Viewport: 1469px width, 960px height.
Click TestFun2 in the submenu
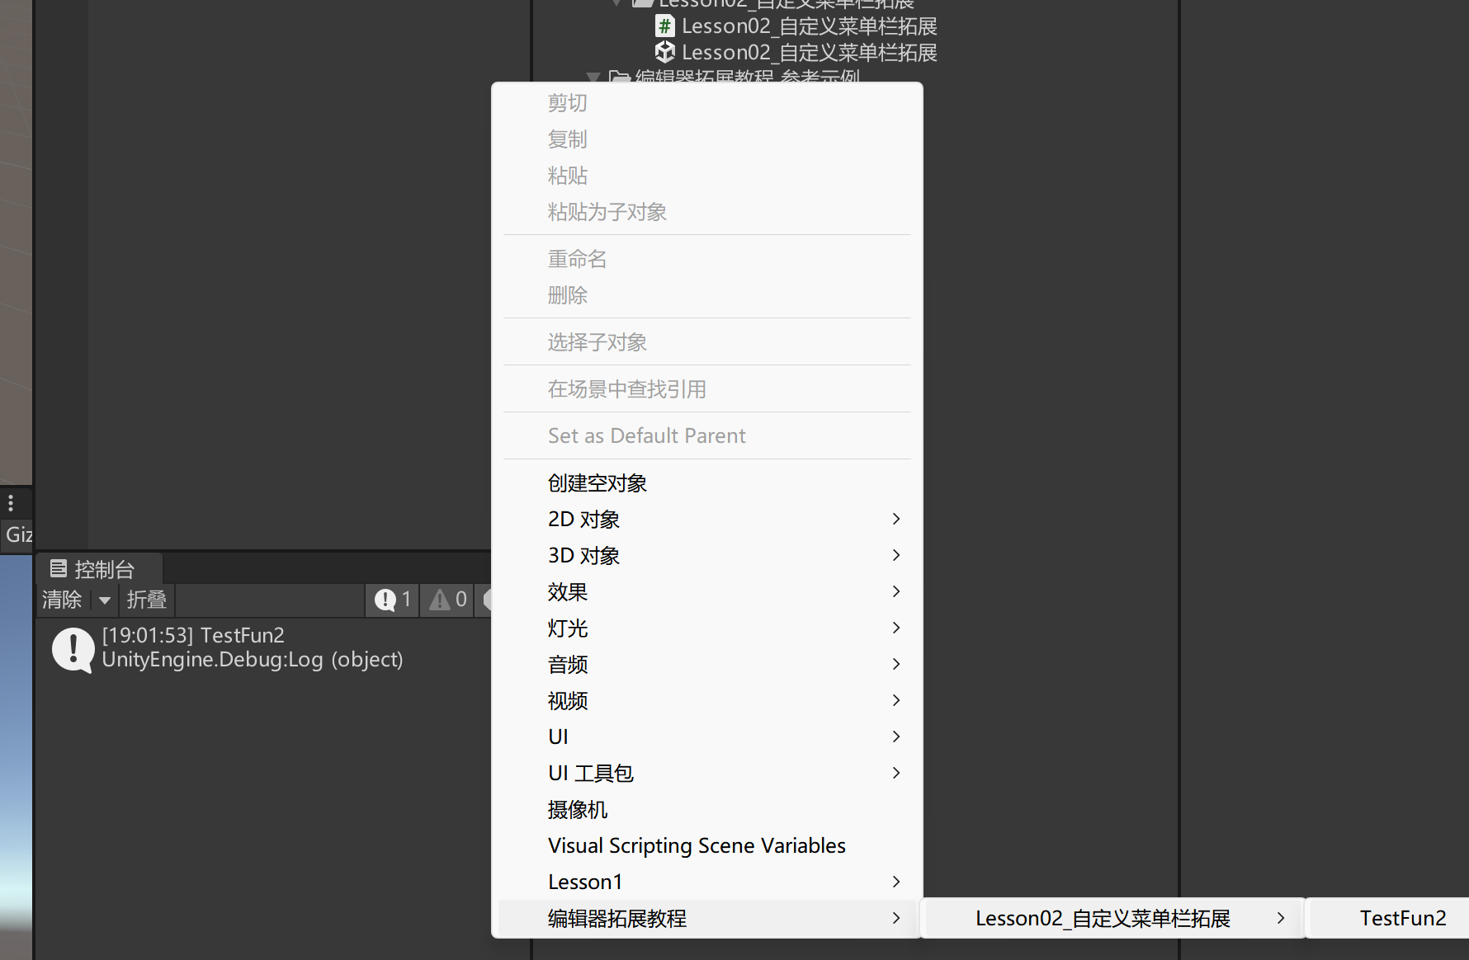tap(1402, 918)
